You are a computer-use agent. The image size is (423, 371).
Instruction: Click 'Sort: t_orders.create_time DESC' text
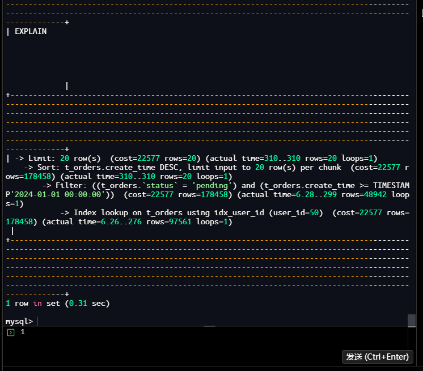pyautogui.click(x=107, y=167)
